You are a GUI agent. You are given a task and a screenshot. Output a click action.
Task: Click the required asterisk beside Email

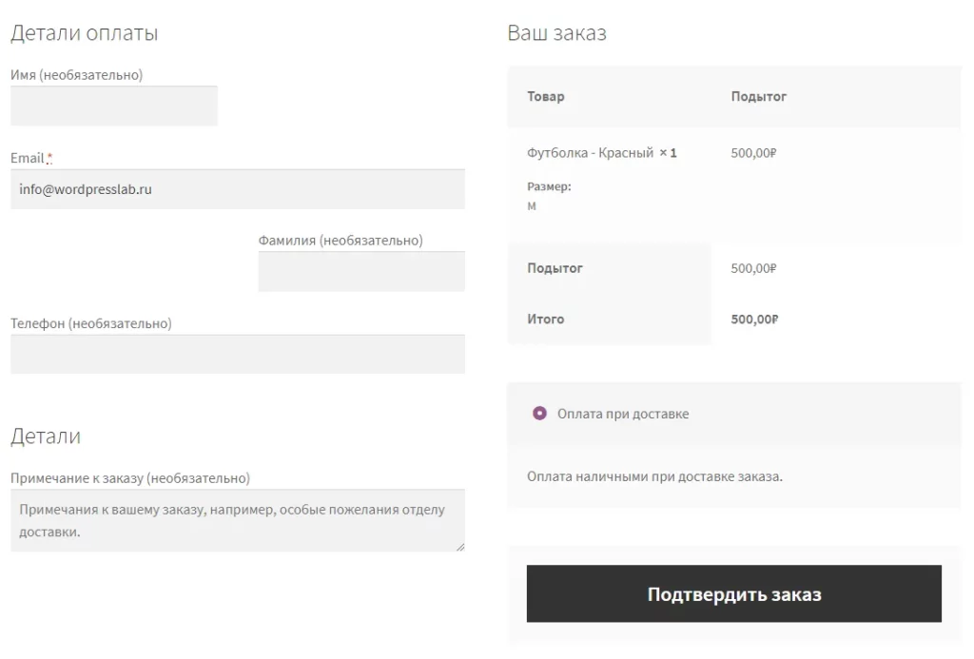49,158
